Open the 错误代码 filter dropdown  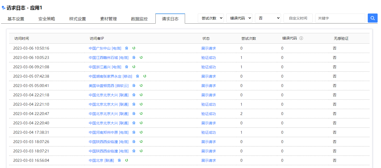(x=239, y=18)
